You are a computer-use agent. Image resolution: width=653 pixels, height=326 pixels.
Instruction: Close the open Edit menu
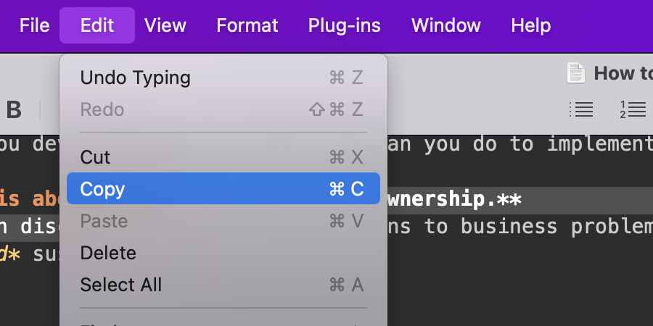click(97, 25)
